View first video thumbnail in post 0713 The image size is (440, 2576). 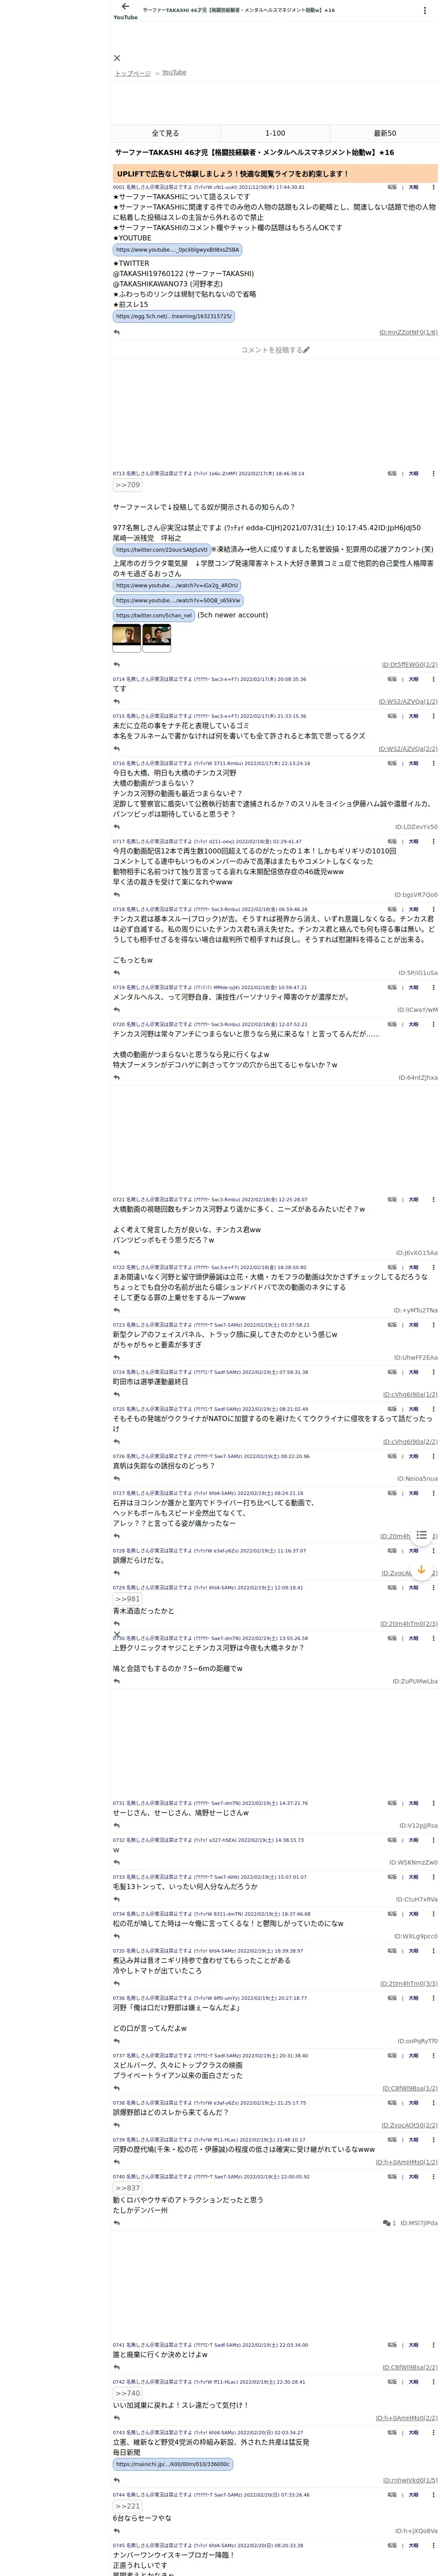click(x=126, y=636)
